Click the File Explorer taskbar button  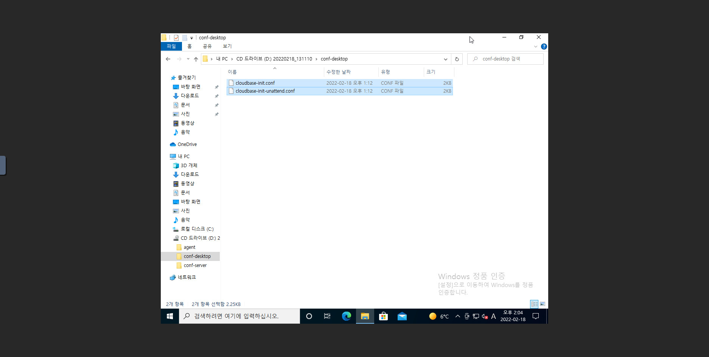(365, 316)
